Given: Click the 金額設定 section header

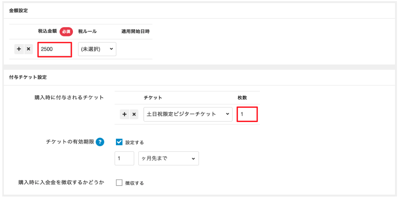Looking at the screenshot, I should [18, 10].
